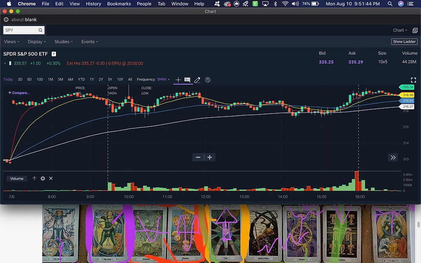This screenshot has width=421, height=263.
Task: Select the 3D time range
Action: (20, 80)
